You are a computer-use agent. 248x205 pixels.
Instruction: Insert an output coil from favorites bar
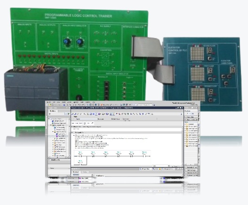click(80, 123)
